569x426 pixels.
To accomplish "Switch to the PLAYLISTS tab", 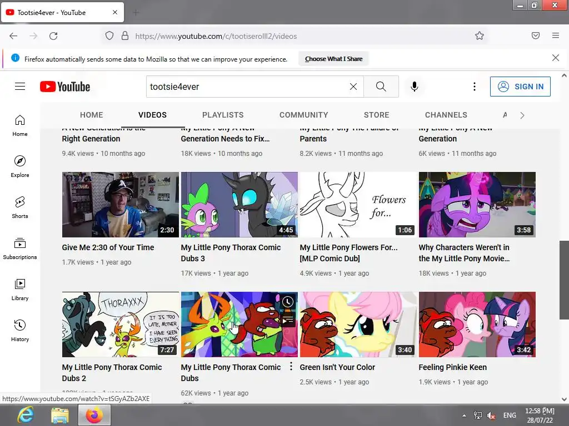I will coord(223,115).
